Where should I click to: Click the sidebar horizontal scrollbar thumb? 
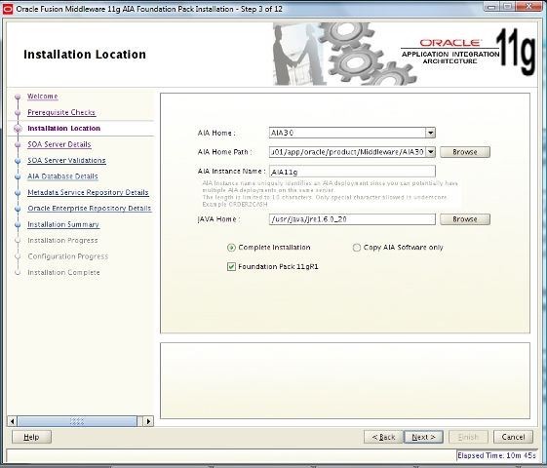coord(77,421)
